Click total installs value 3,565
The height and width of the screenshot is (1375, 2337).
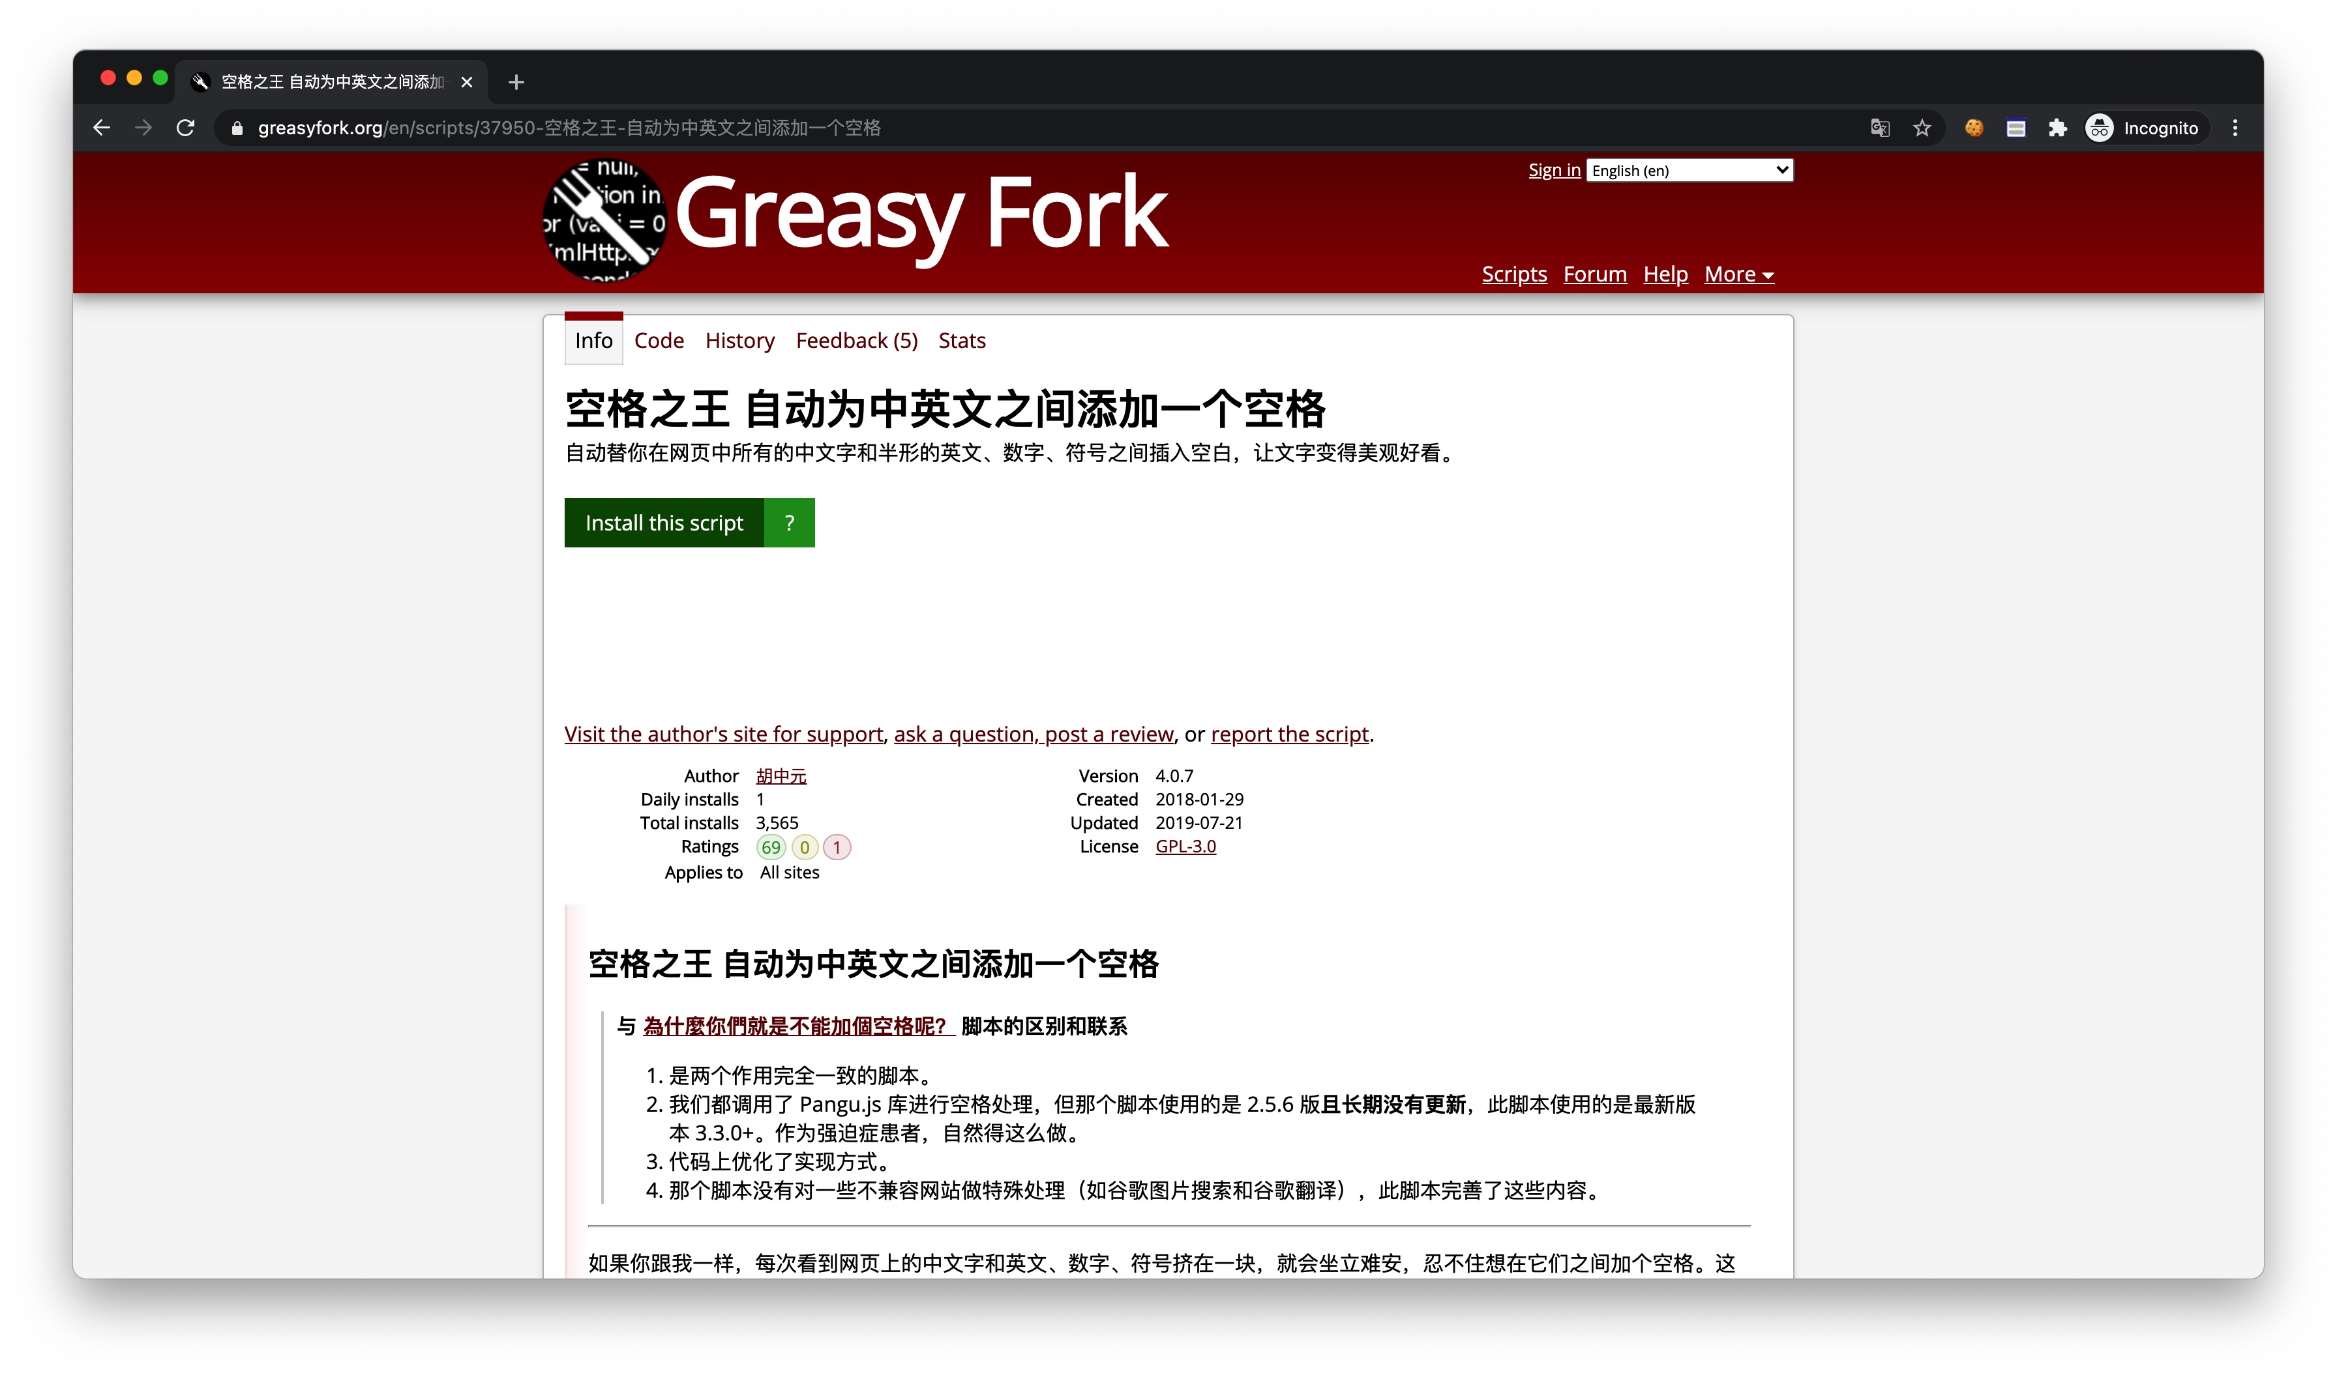[x=777, y=823]
